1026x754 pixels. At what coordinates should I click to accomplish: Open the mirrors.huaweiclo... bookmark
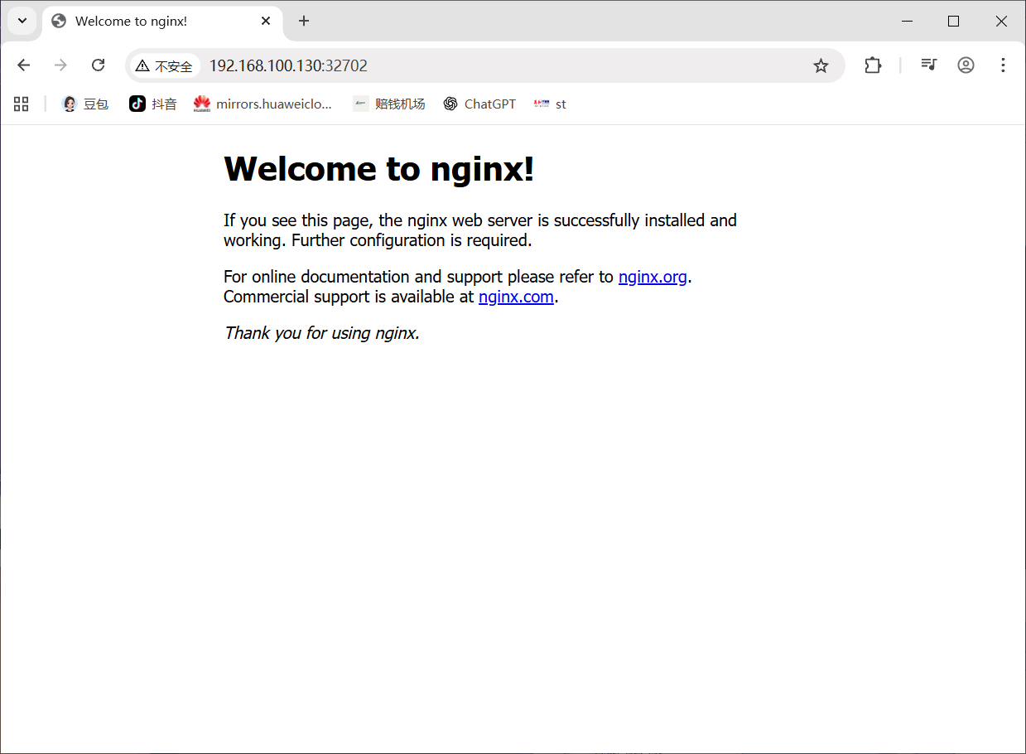point(263,104)
